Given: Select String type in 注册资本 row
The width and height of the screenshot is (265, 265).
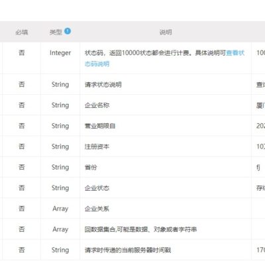Looking at the screenshot, I should pos(60,146).
